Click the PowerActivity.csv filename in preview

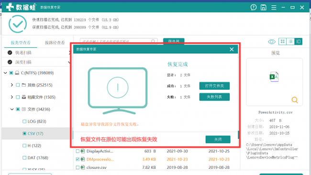(x=275, y=113)
